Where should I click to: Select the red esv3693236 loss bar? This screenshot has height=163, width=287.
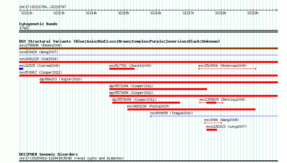pos(192,109)
